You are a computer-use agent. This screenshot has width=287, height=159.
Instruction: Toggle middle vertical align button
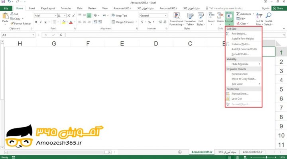pyautogui.click(x=85, y=16)
